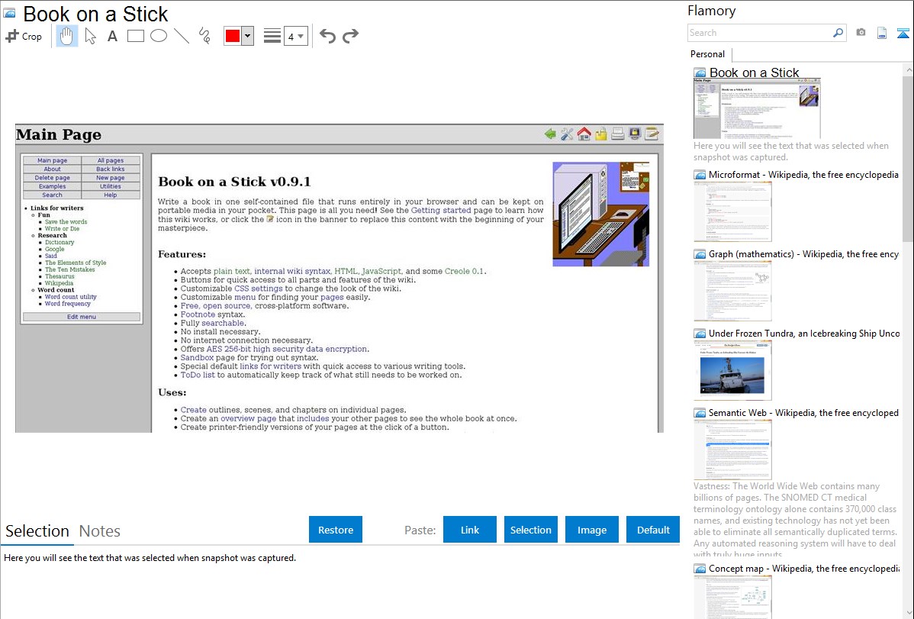Click the Utilities wiki menu item
The height and width of the screenshot is (619, 914).
pyautogui.click(x=111, y=187)
